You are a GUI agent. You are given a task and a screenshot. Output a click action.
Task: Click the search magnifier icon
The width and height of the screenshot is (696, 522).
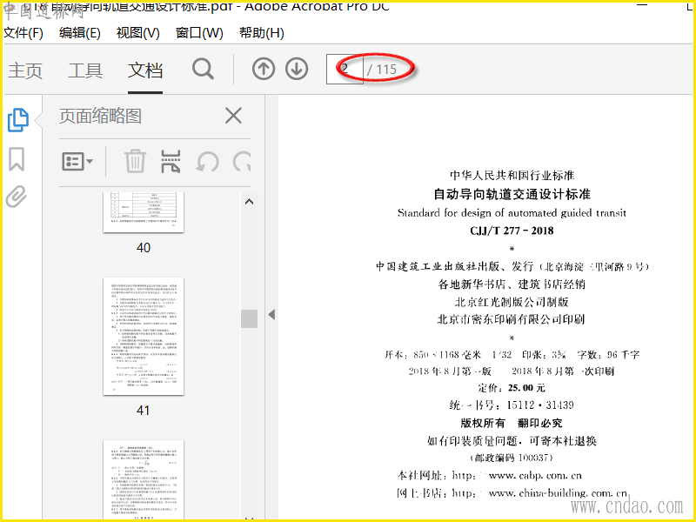203,70
